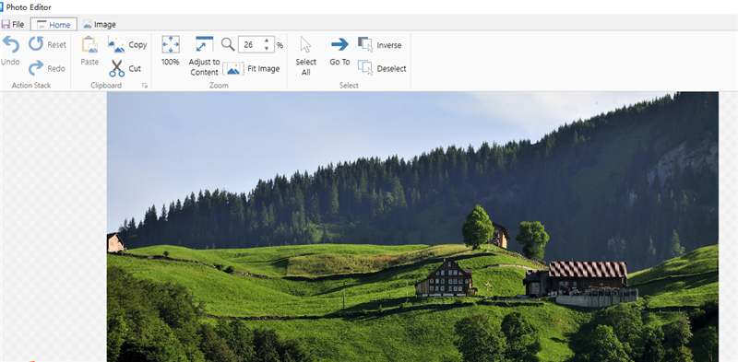Click the Go To arrow icon
Viewport: 738px width, 362px height.
tap(339, 44)
